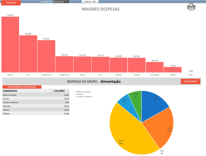The height and width of the screenshot is (156, 206).
Task: Click the Moradia bar 200,00
Action: [119, 65]
